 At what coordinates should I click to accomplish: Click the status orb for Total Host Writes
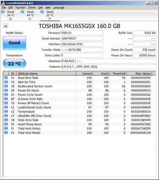[x=6, y=128]
